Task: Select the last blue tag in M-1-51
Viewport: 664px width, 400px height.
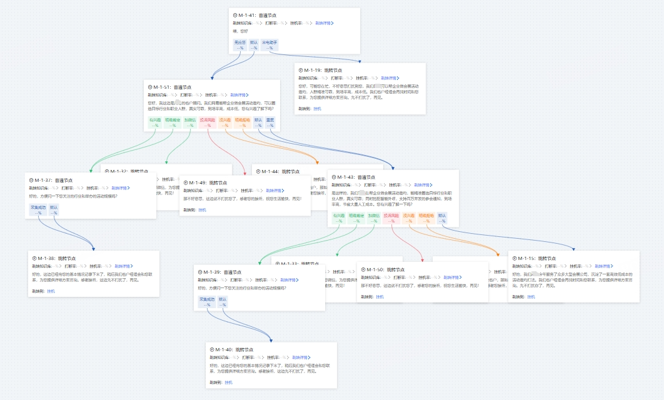Action: point(270,122)
